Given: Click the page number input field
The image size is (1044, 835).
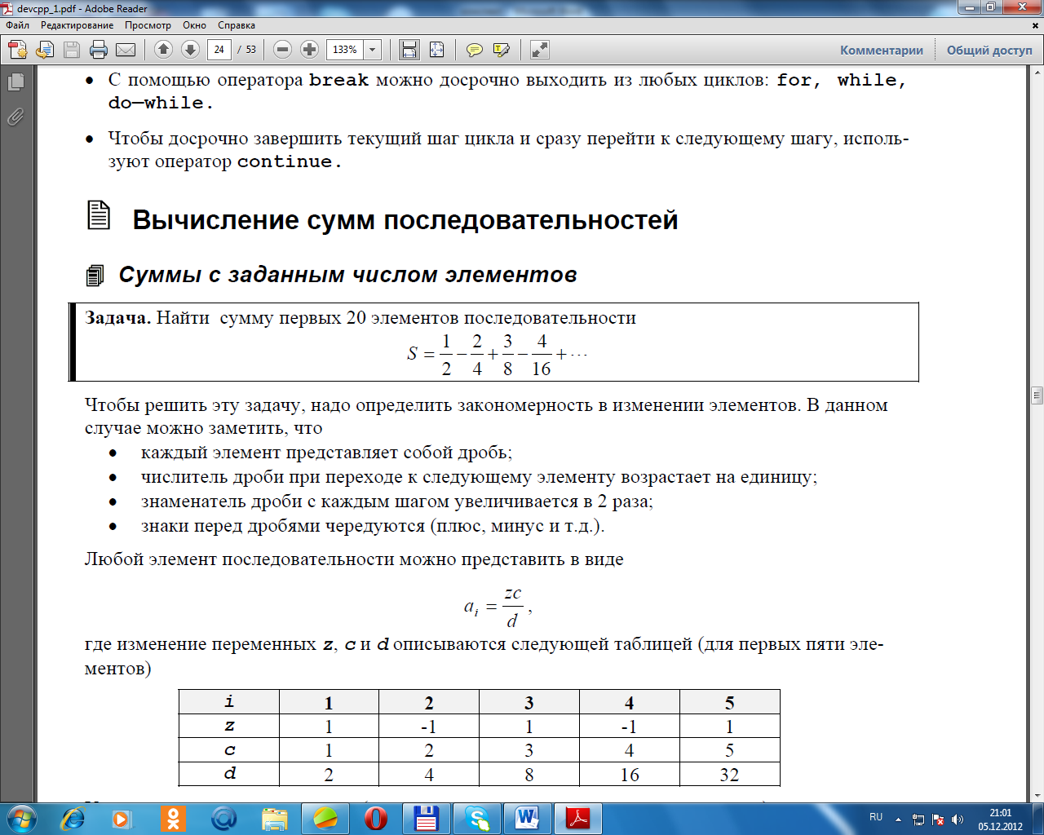Looking at the screenshot, I should click(x=219, y=50).
